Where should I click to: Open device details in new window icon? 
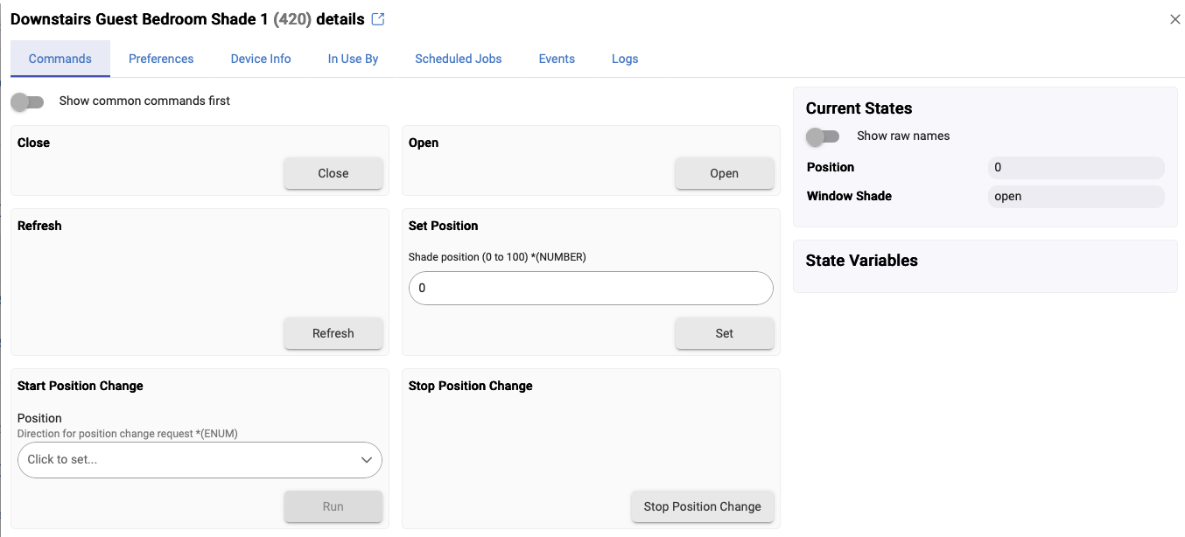click(378, 19)
